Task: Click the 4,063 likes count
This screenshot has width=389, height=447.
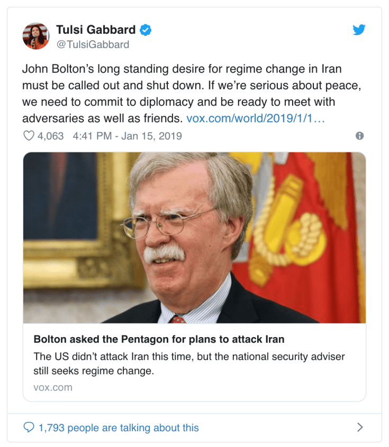Action: click(51, 136)
